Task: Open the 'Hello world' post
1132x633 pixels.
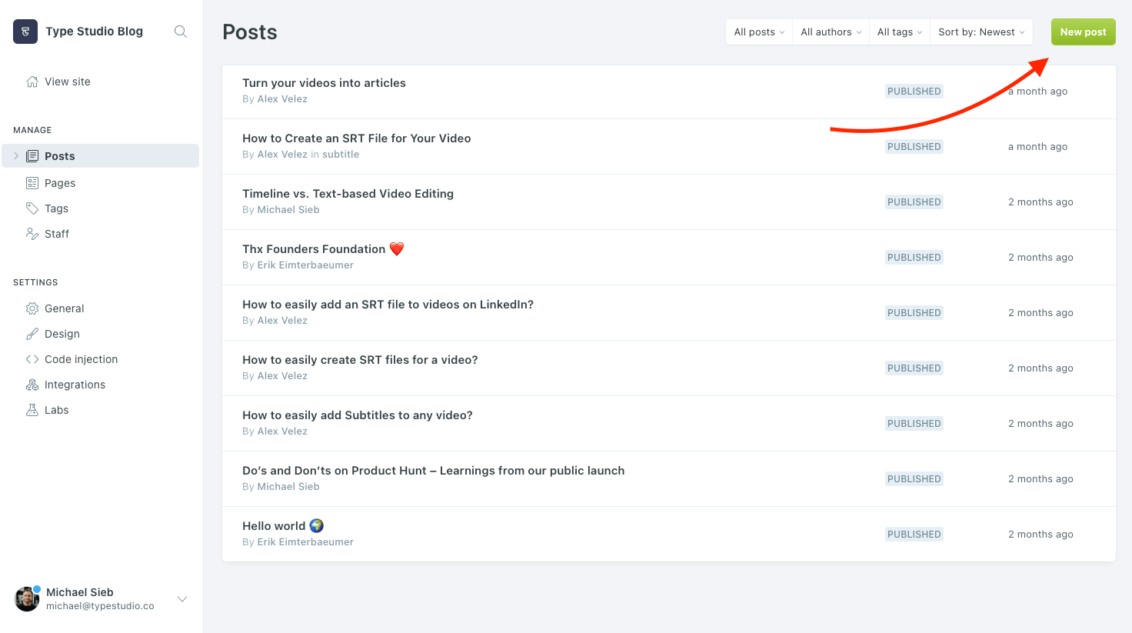Action: click(x=283, y=526)
